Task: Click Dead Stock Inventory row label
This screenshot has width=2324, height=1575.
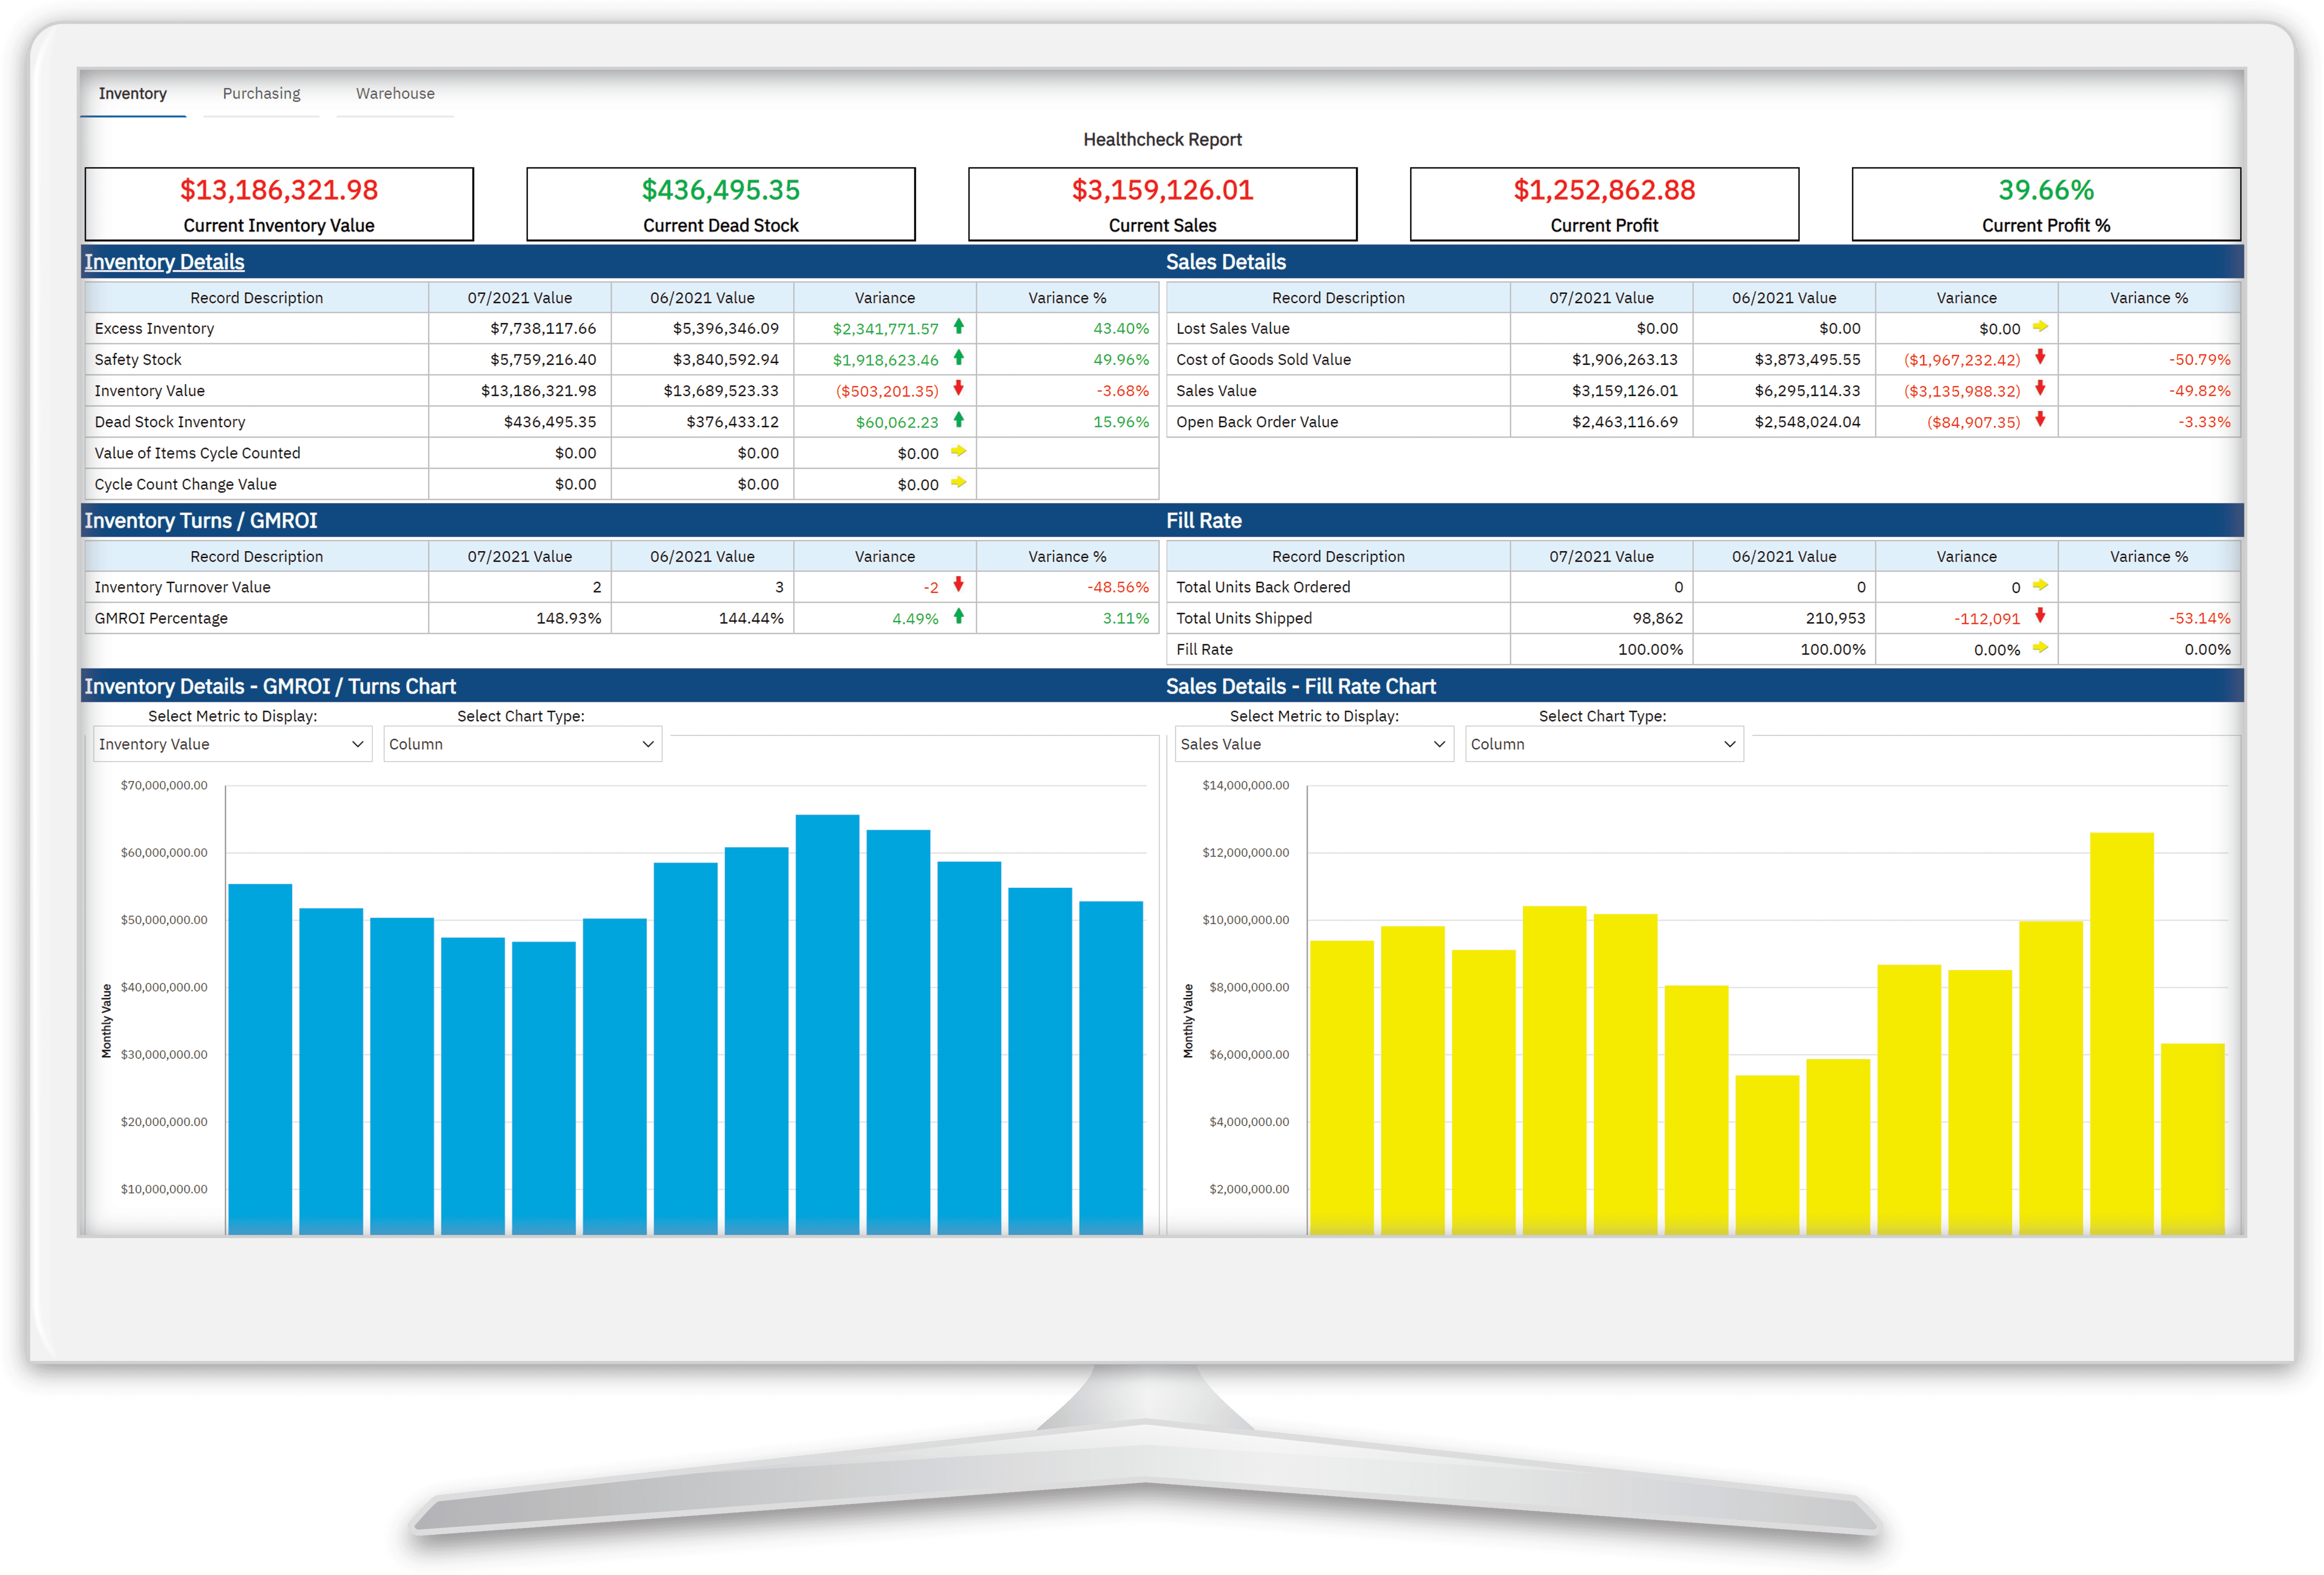Action: 170,422
